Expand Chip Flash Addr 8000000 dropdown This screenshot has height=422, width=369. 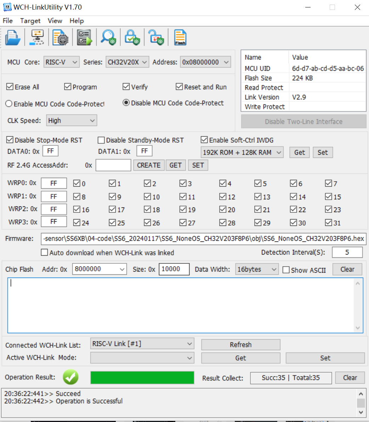pyautogui.click(x=99, y=269)
